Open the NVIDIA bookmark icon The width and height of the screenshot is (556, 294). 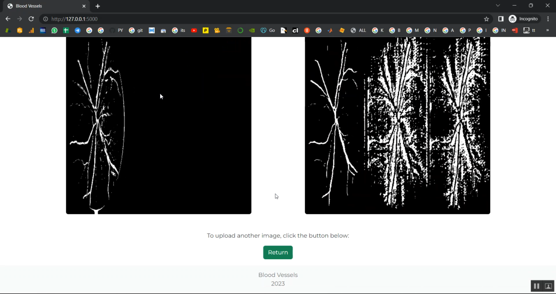click(252, 30)
